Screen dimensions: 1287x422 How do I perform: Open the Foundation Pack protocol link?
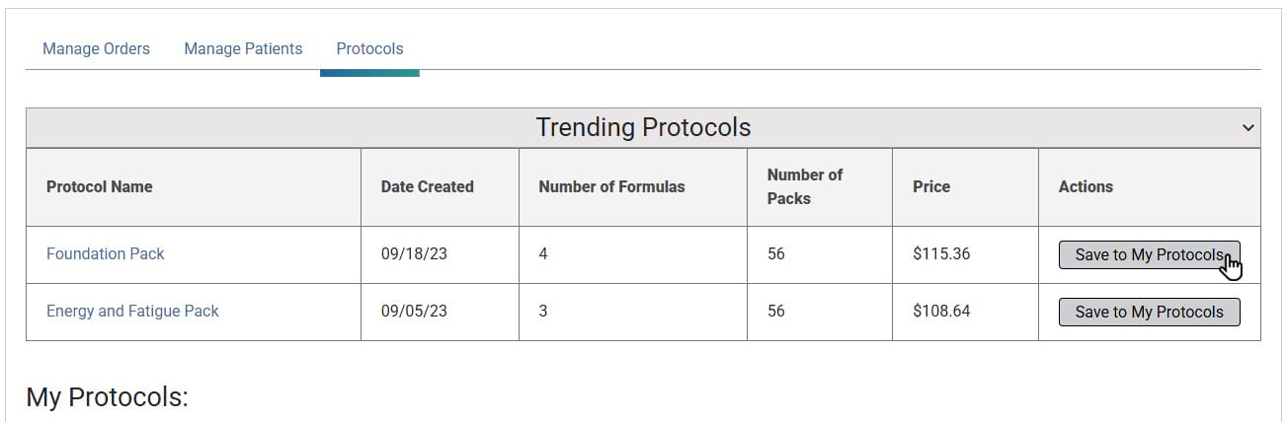(106, 254)
